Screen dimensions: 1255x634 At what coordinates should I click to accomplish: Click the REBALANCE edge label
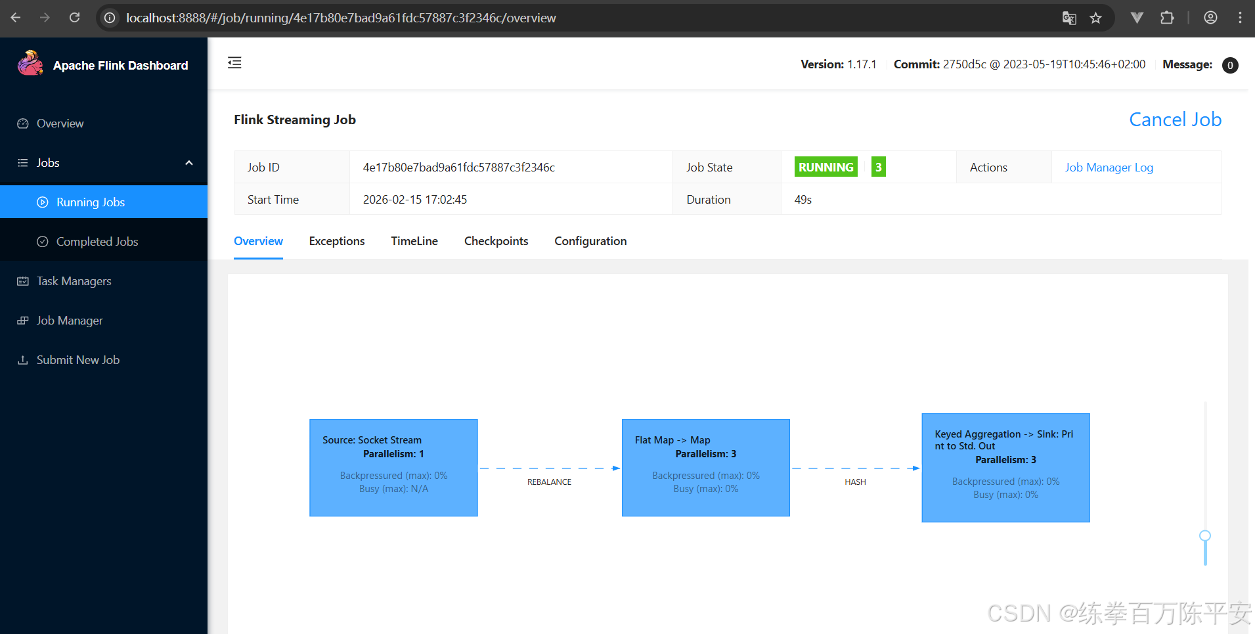(549, 482)
